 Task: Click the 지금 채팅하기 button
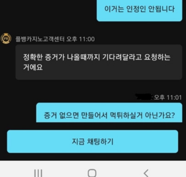[x=92, y=141]
